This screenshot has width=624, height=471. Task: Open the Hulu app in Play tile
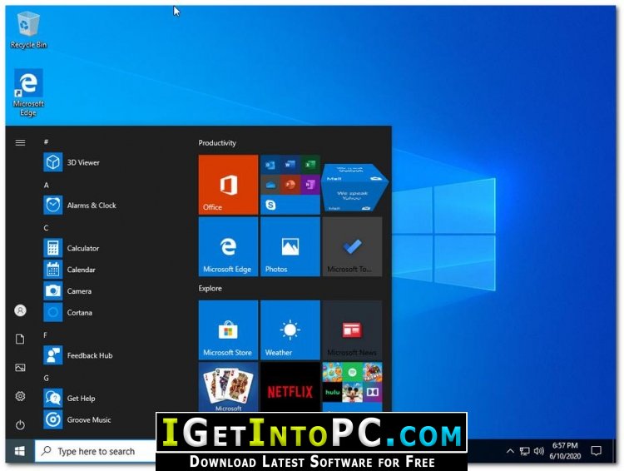point(332,392)
